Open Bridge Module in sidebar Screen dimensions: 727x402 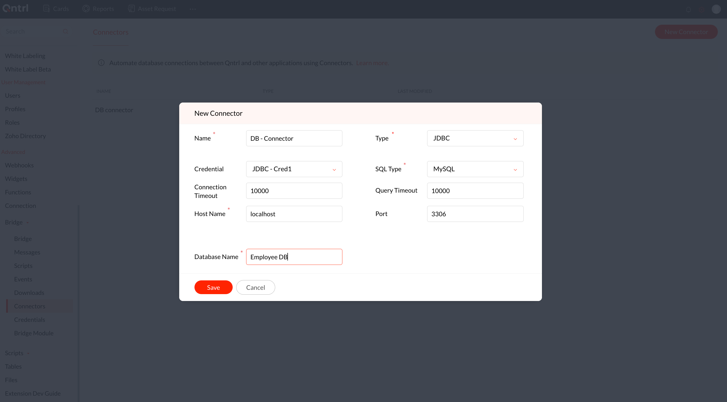point(34,333)
